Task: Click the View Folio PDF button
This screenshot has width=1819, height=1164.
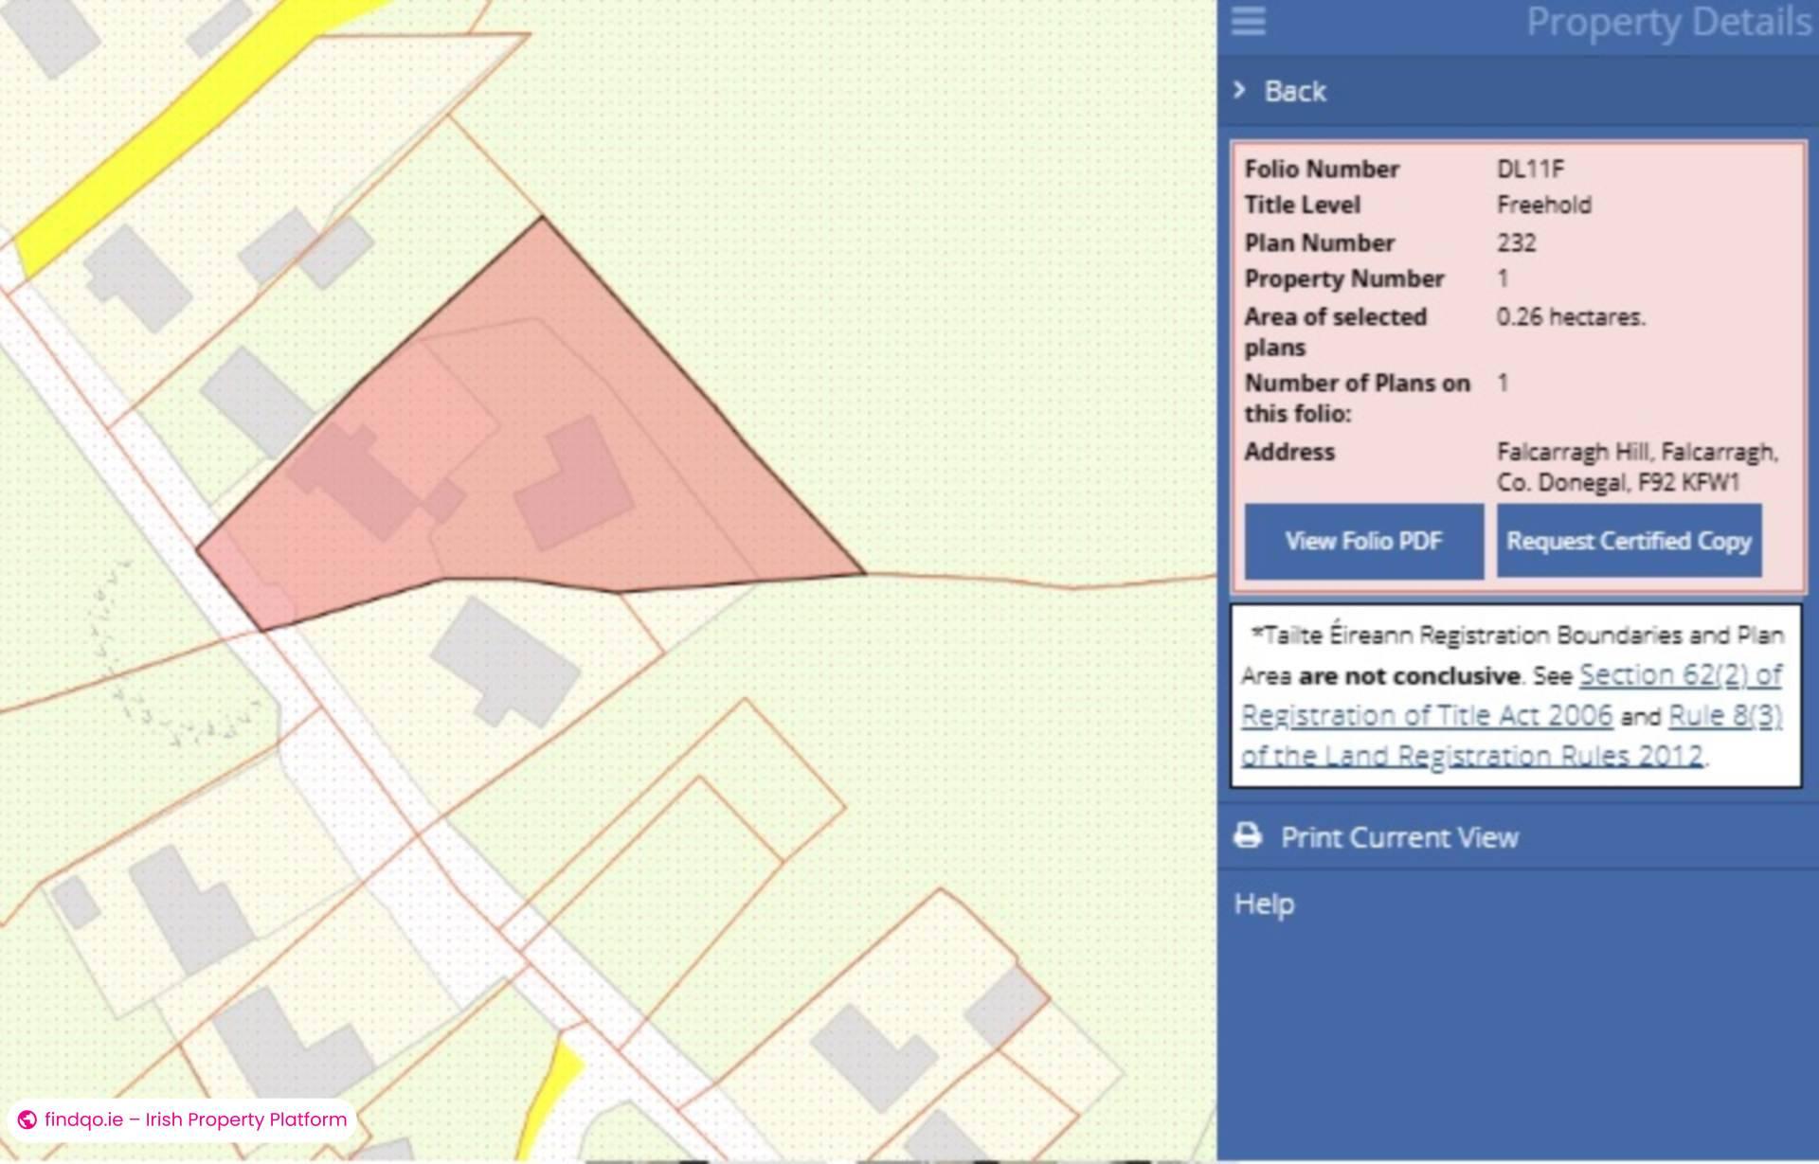Action: (1363, 541)
